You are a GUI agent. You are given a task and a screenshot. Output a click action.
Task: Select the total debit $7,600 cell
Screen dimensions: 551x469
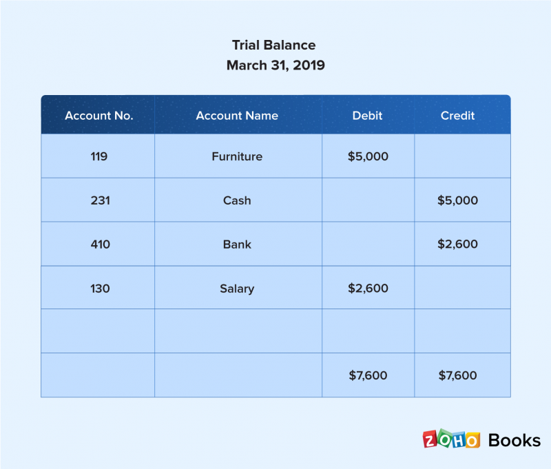(368, 375)
